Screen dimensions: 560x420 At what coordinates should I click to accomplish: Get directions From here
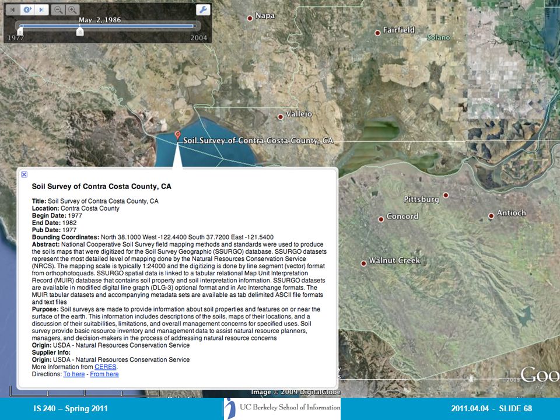pos(104,374)
